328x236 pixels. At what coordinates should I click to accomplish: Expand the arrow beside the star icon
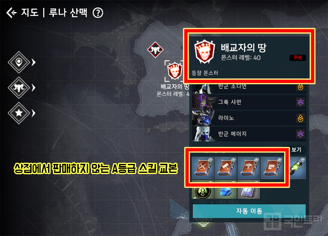coord(34,113)
